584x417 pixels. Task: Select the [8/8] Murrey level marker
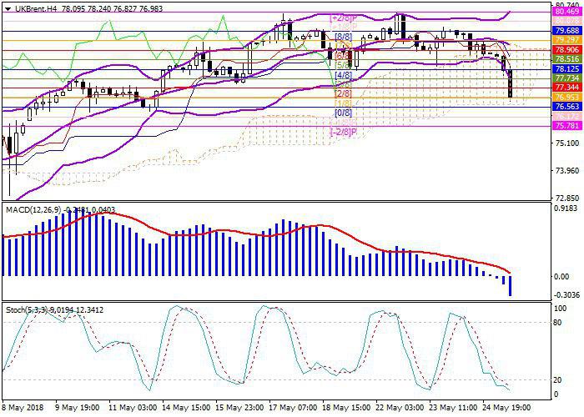click(x=342, y=38)
